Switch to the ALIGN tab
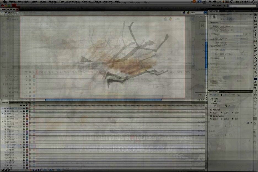The image size is (258, 172). point(222,92)
